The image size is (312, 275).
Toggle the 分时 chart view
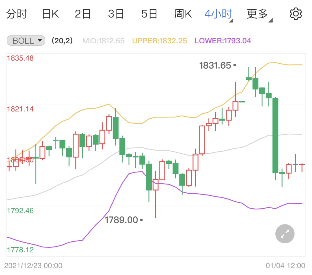coord(17,13)
